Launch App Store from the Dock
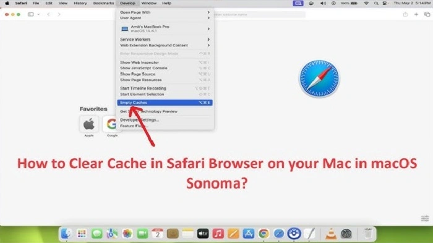433x243 pixels. click(x=249, y=234)
